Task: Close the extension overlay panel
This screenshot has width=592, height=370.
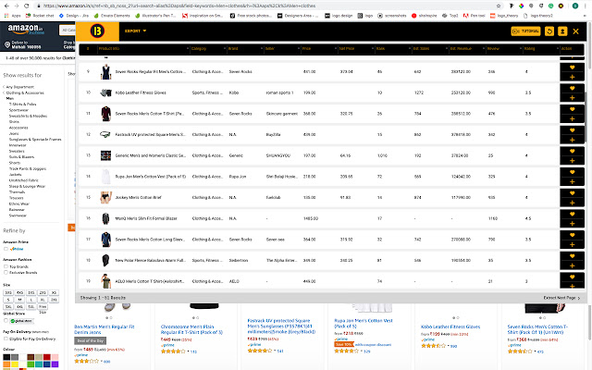Action: point(575,31)
